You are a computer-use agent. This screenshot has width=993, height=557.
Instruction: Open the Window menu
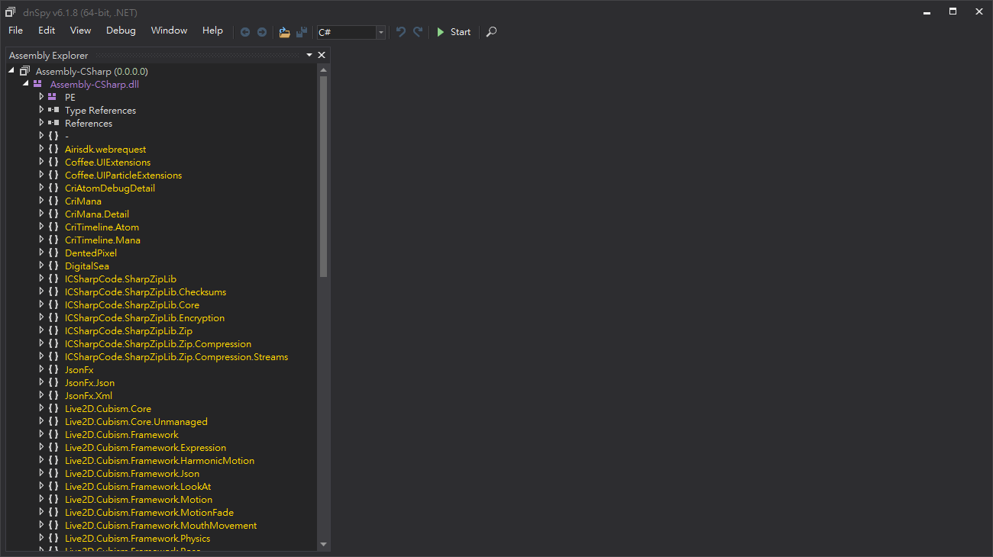point(169,31)
